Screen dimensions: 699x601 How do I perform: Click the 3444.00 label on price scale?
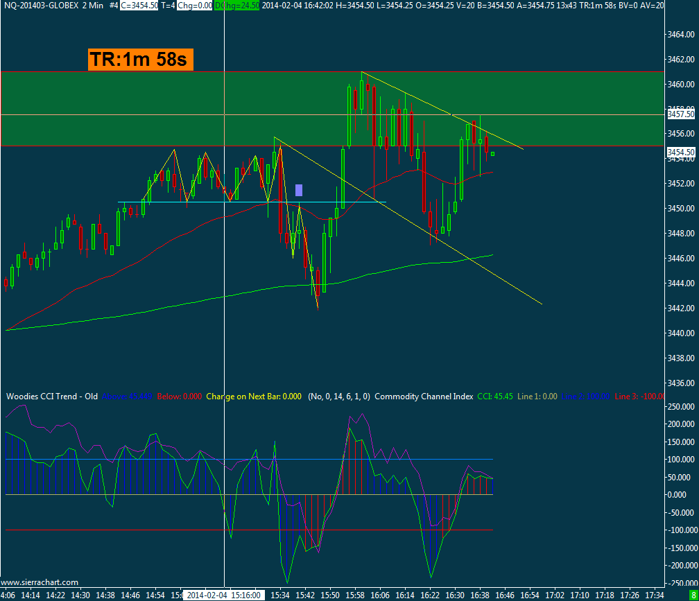point(681,284)
